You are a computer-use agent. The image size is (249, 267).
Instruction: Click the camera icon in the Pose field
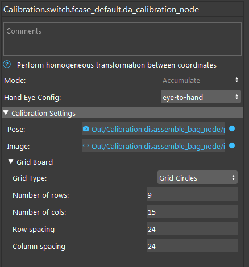(86, 128)
